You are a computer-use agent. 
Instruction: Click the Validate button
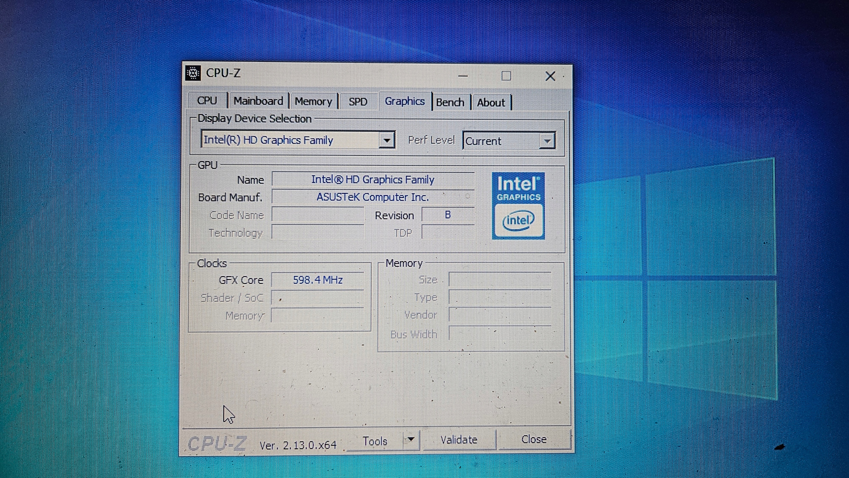tap(459, 440)
